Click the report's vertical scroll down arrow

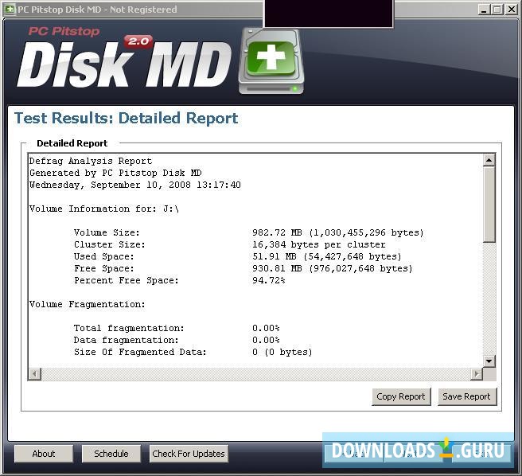489,361
